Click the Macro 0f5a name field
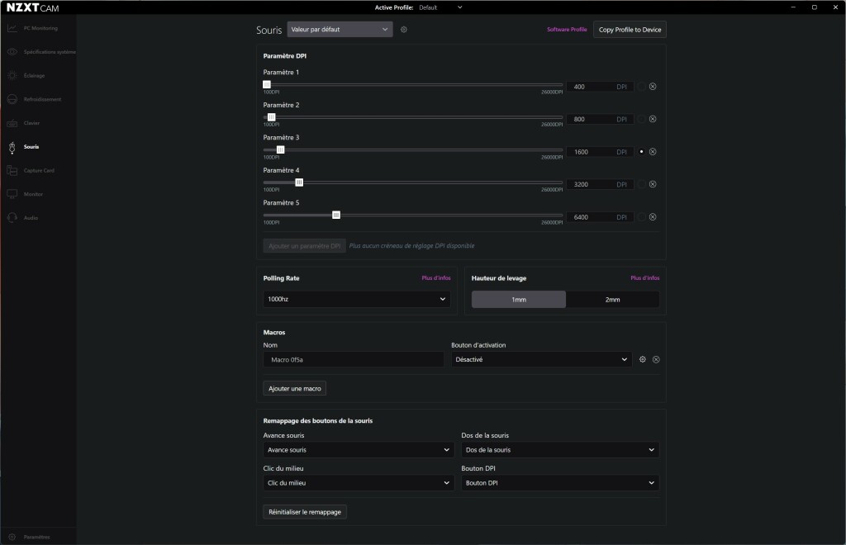This screenshot has height=545, width=846. pyautogui.click(x=353, y=359)
